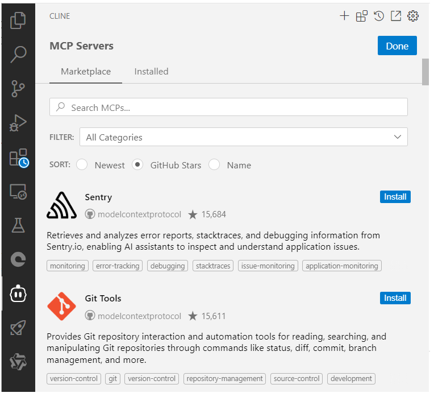
Task: Install the Git Tools MCP server
Action: [x=395, y=298]
